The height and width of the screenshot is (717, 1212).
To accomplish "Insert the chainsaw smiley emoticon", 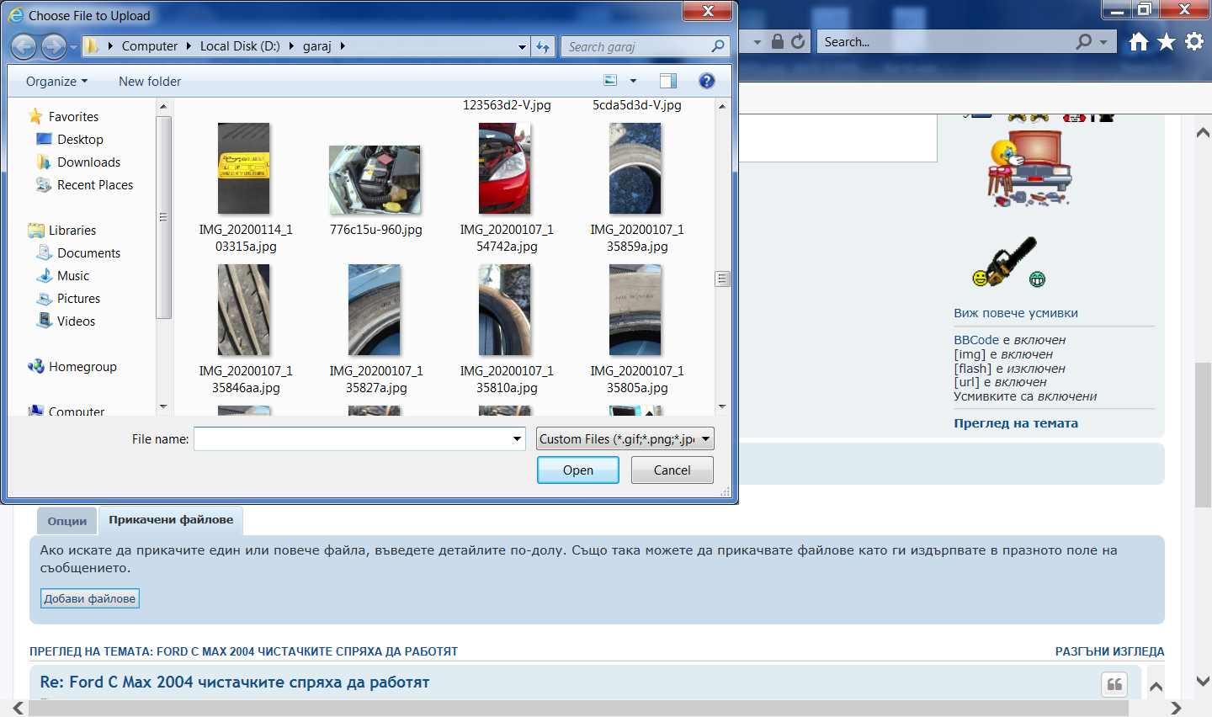I will (x=1008, y=264).
